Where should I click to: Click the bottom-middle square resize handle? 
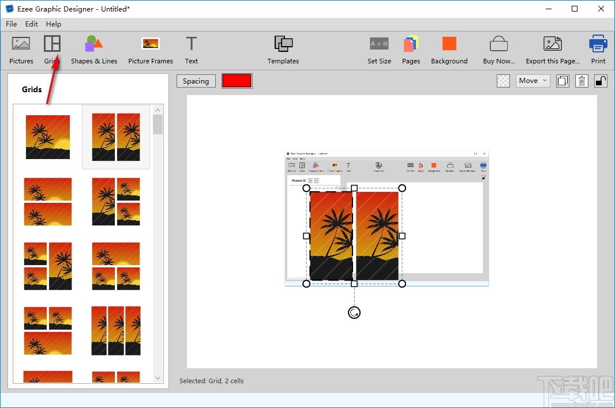[x=354, y=284]
